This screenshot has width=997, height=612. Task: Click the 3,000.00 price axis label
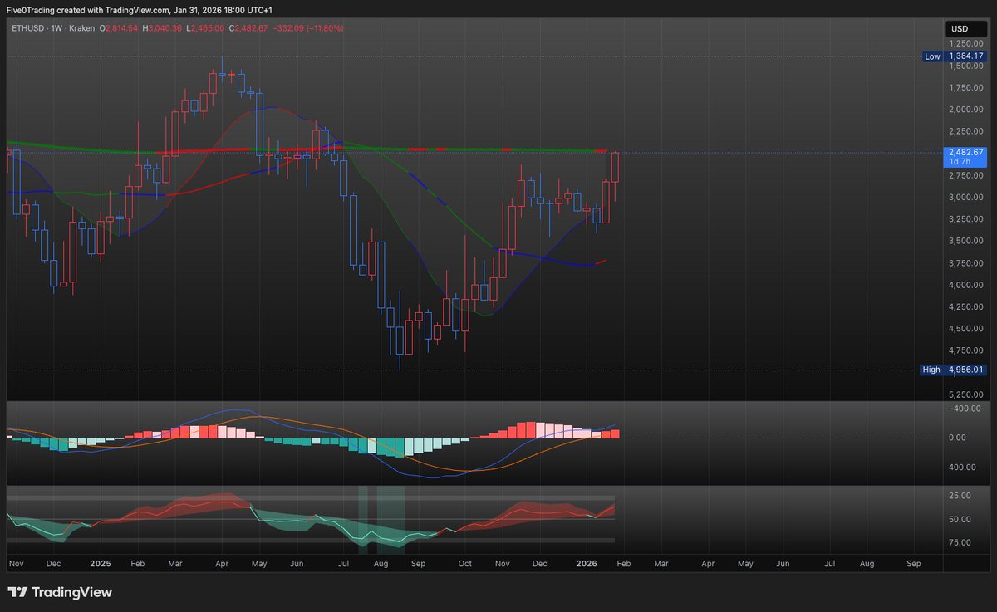[x=966, y=198]
